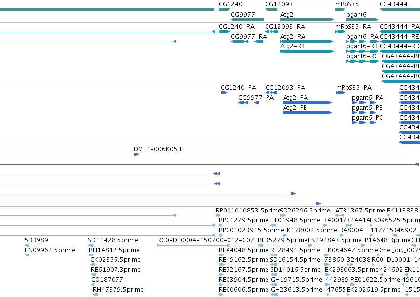
Task: Select SD16154.5prime EST
Action: click(274, 265)
